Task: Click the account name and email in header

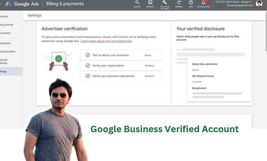Action: pos(234,4)
